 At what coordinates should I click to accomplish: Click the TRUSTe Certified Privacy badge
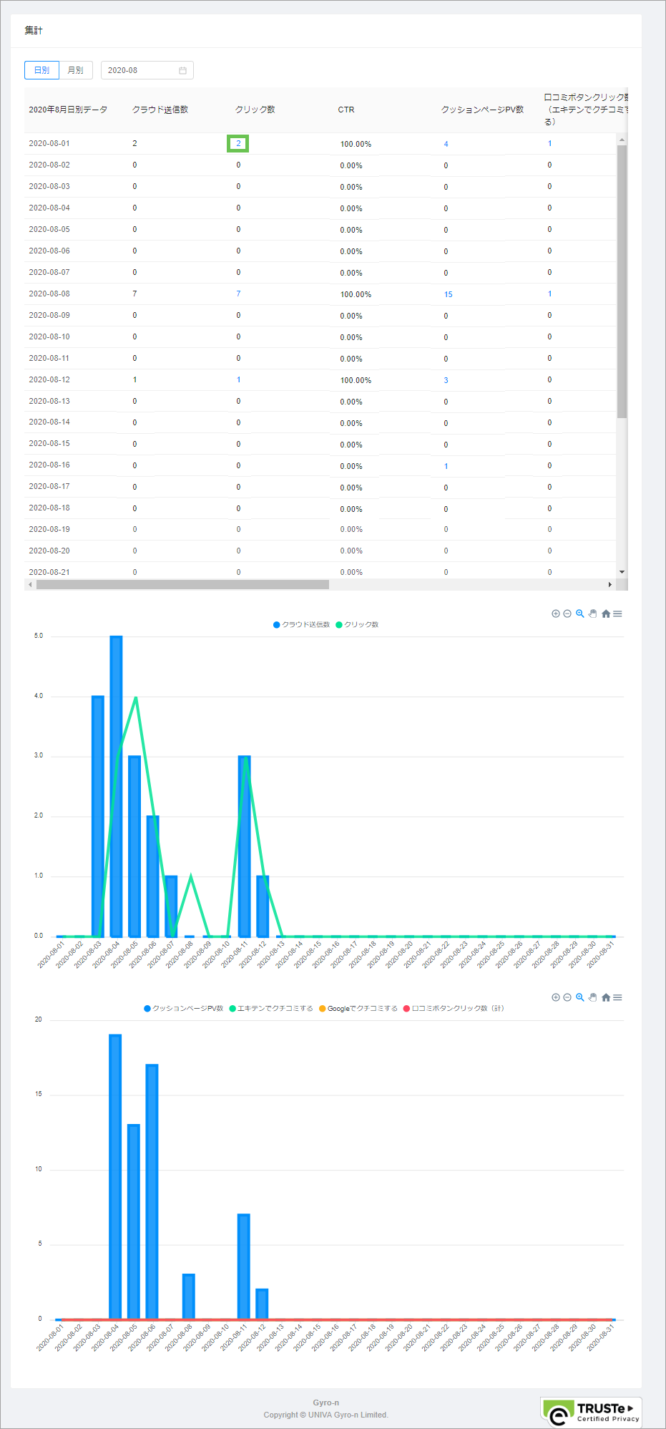pos(591,1412)
